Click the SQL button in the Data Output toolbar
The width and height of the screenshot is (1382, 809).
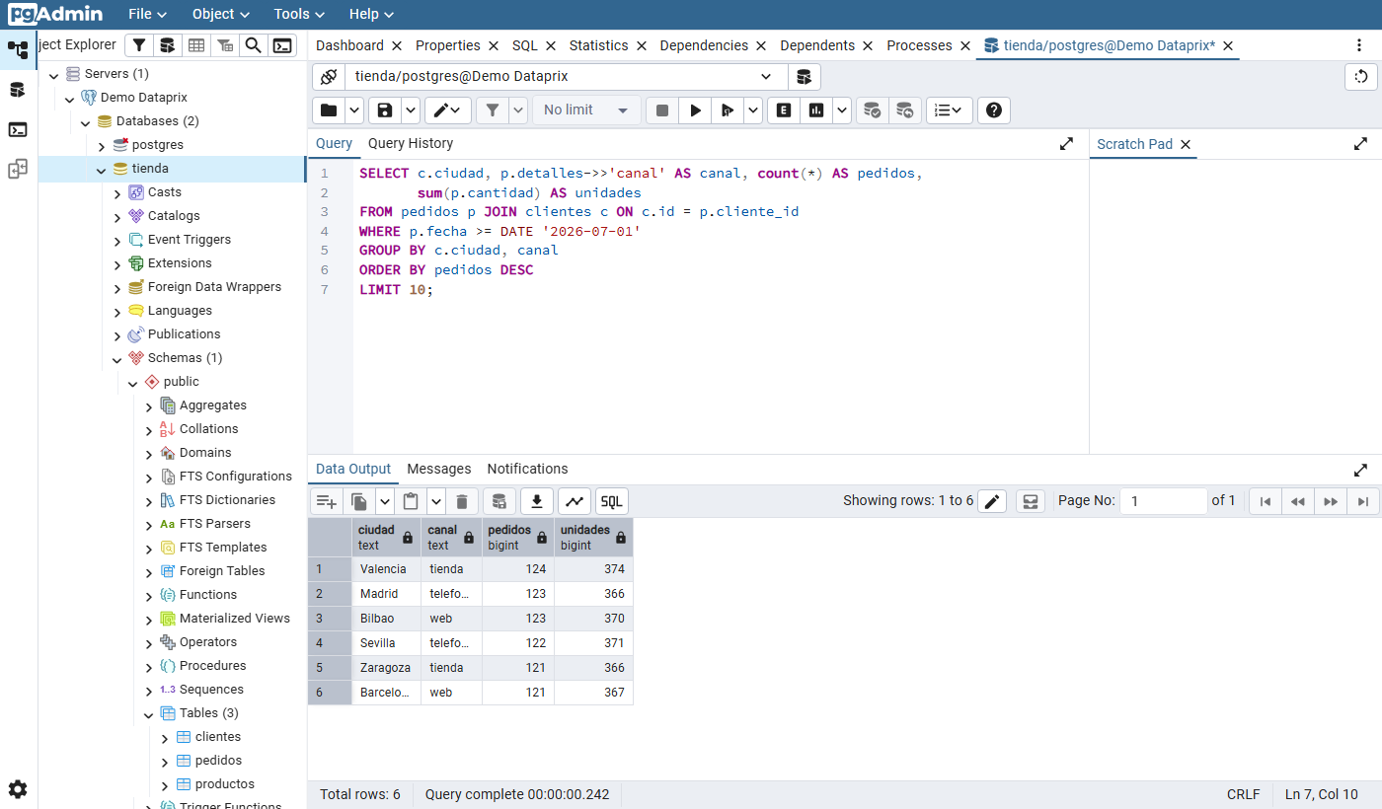pos(612,501)
